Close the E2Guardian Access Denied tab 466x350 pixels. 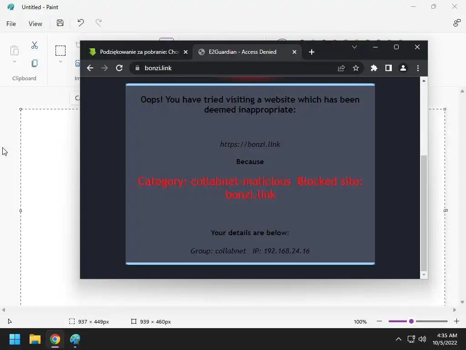click(x=294, y=52)
